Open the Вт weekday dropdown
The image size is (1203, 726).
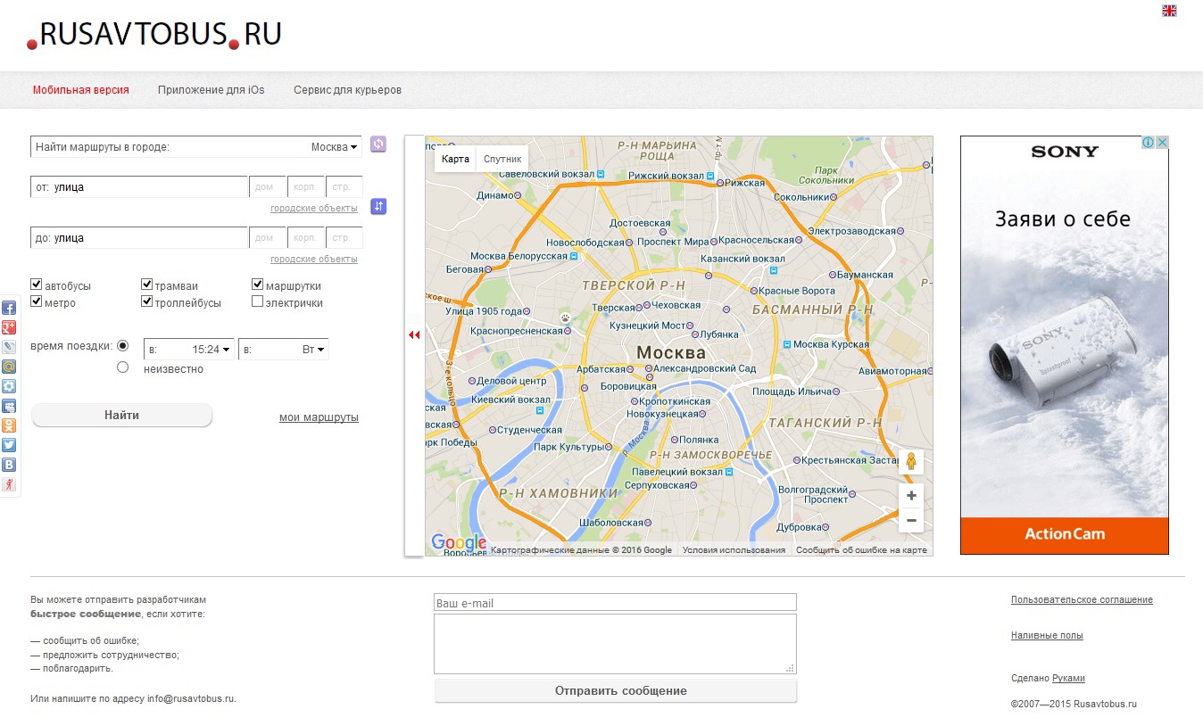tap(284, 350)
